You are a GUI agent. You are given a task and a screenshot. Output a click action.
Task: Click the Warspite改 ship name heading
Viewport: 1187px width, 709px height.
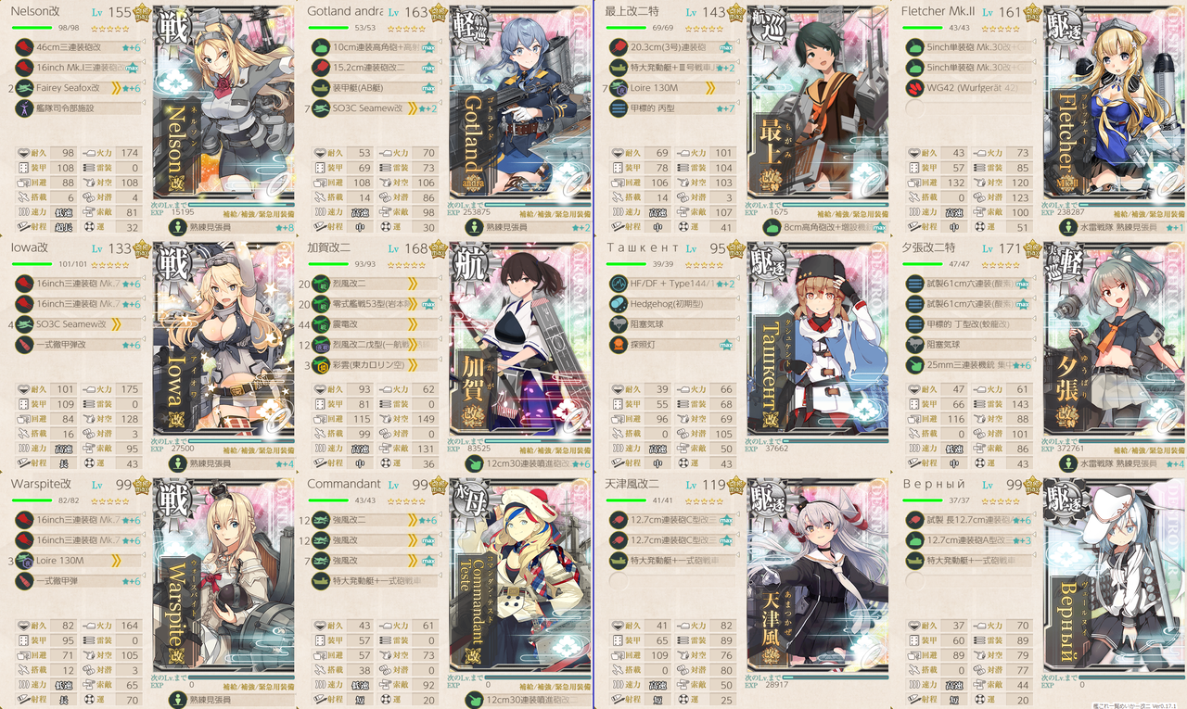click(41, 484)
